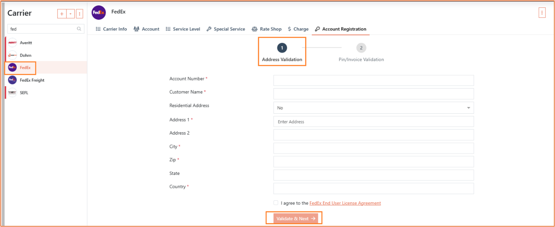Jump to step 2 Pin/Invoice Validation
555x227 pixels.
361,53
